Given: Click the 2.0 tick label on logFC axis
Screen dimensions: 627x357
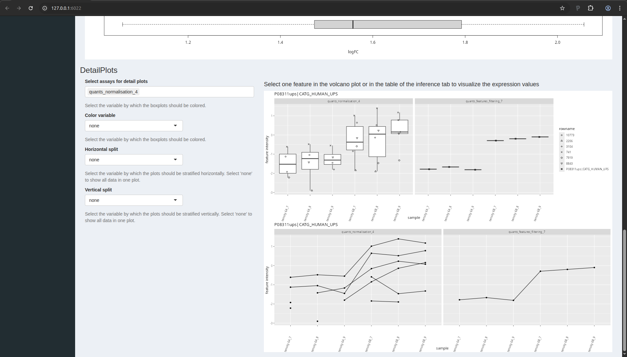Looking at the screenshot, I should click(557, 42).
